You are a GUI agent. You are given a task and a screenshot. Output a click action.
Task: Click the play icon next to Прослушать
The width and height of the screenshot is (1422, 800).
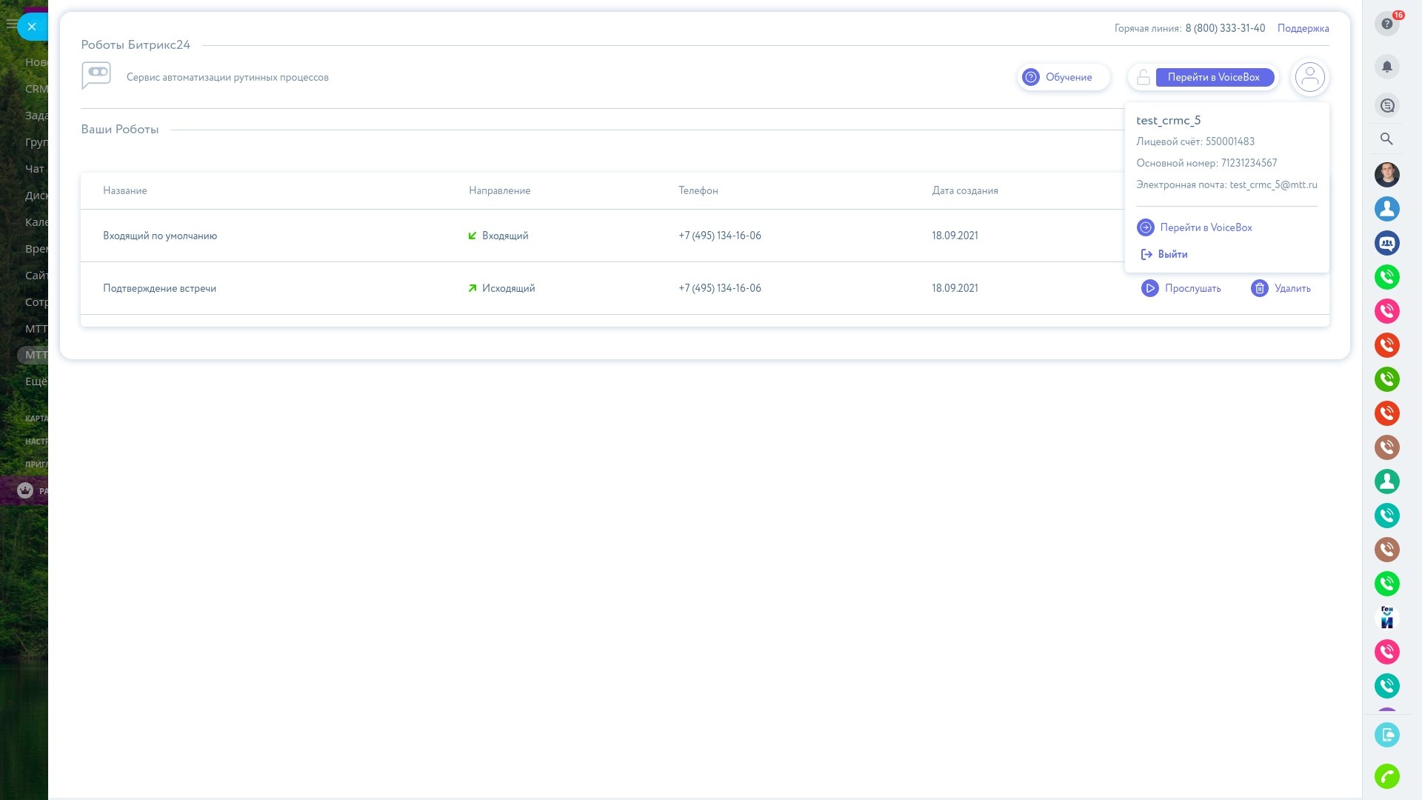pos(1149,288)
